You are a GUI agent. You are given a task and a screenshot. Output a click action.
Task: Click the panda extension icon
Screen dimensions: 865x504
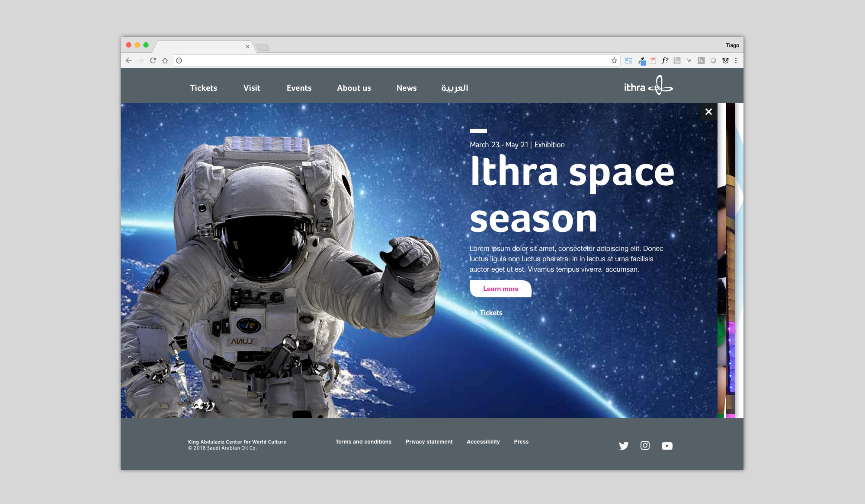pyautogui.click(x=725, y=60)
